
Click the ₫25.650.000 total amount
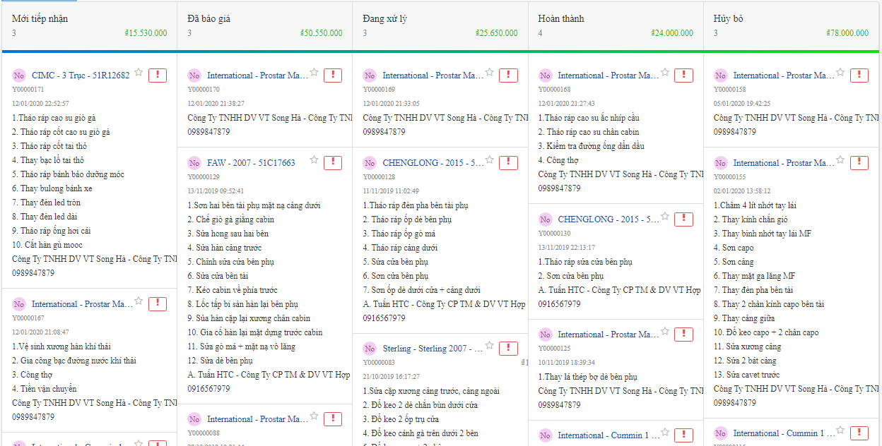(x=497, y=33)
